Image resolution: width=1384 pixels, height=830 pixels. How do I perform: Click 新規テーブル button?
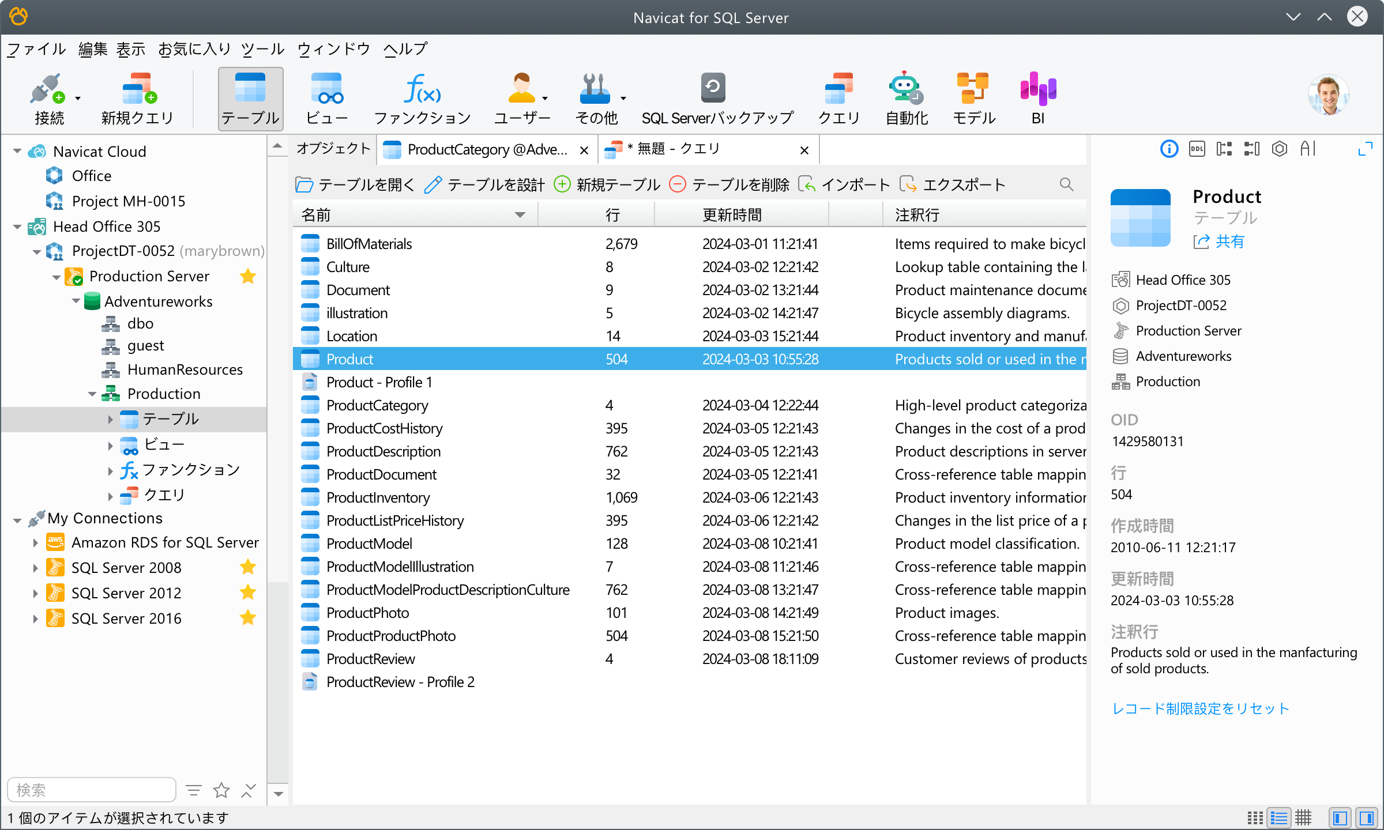pyautogui.click(x=607, y=184)
